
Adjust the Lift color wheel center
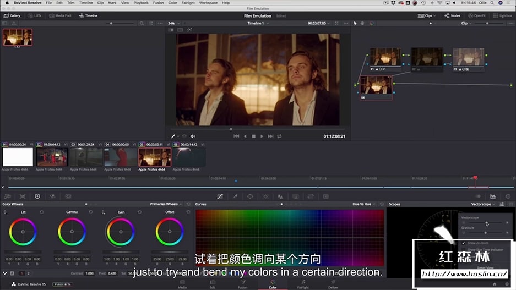pos(23,232)
